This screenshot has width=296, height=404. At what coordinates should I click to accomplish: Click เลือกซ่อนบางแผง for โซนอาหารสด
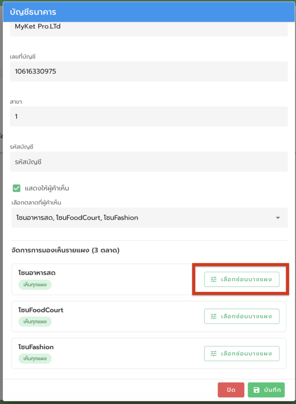[242, 279]
